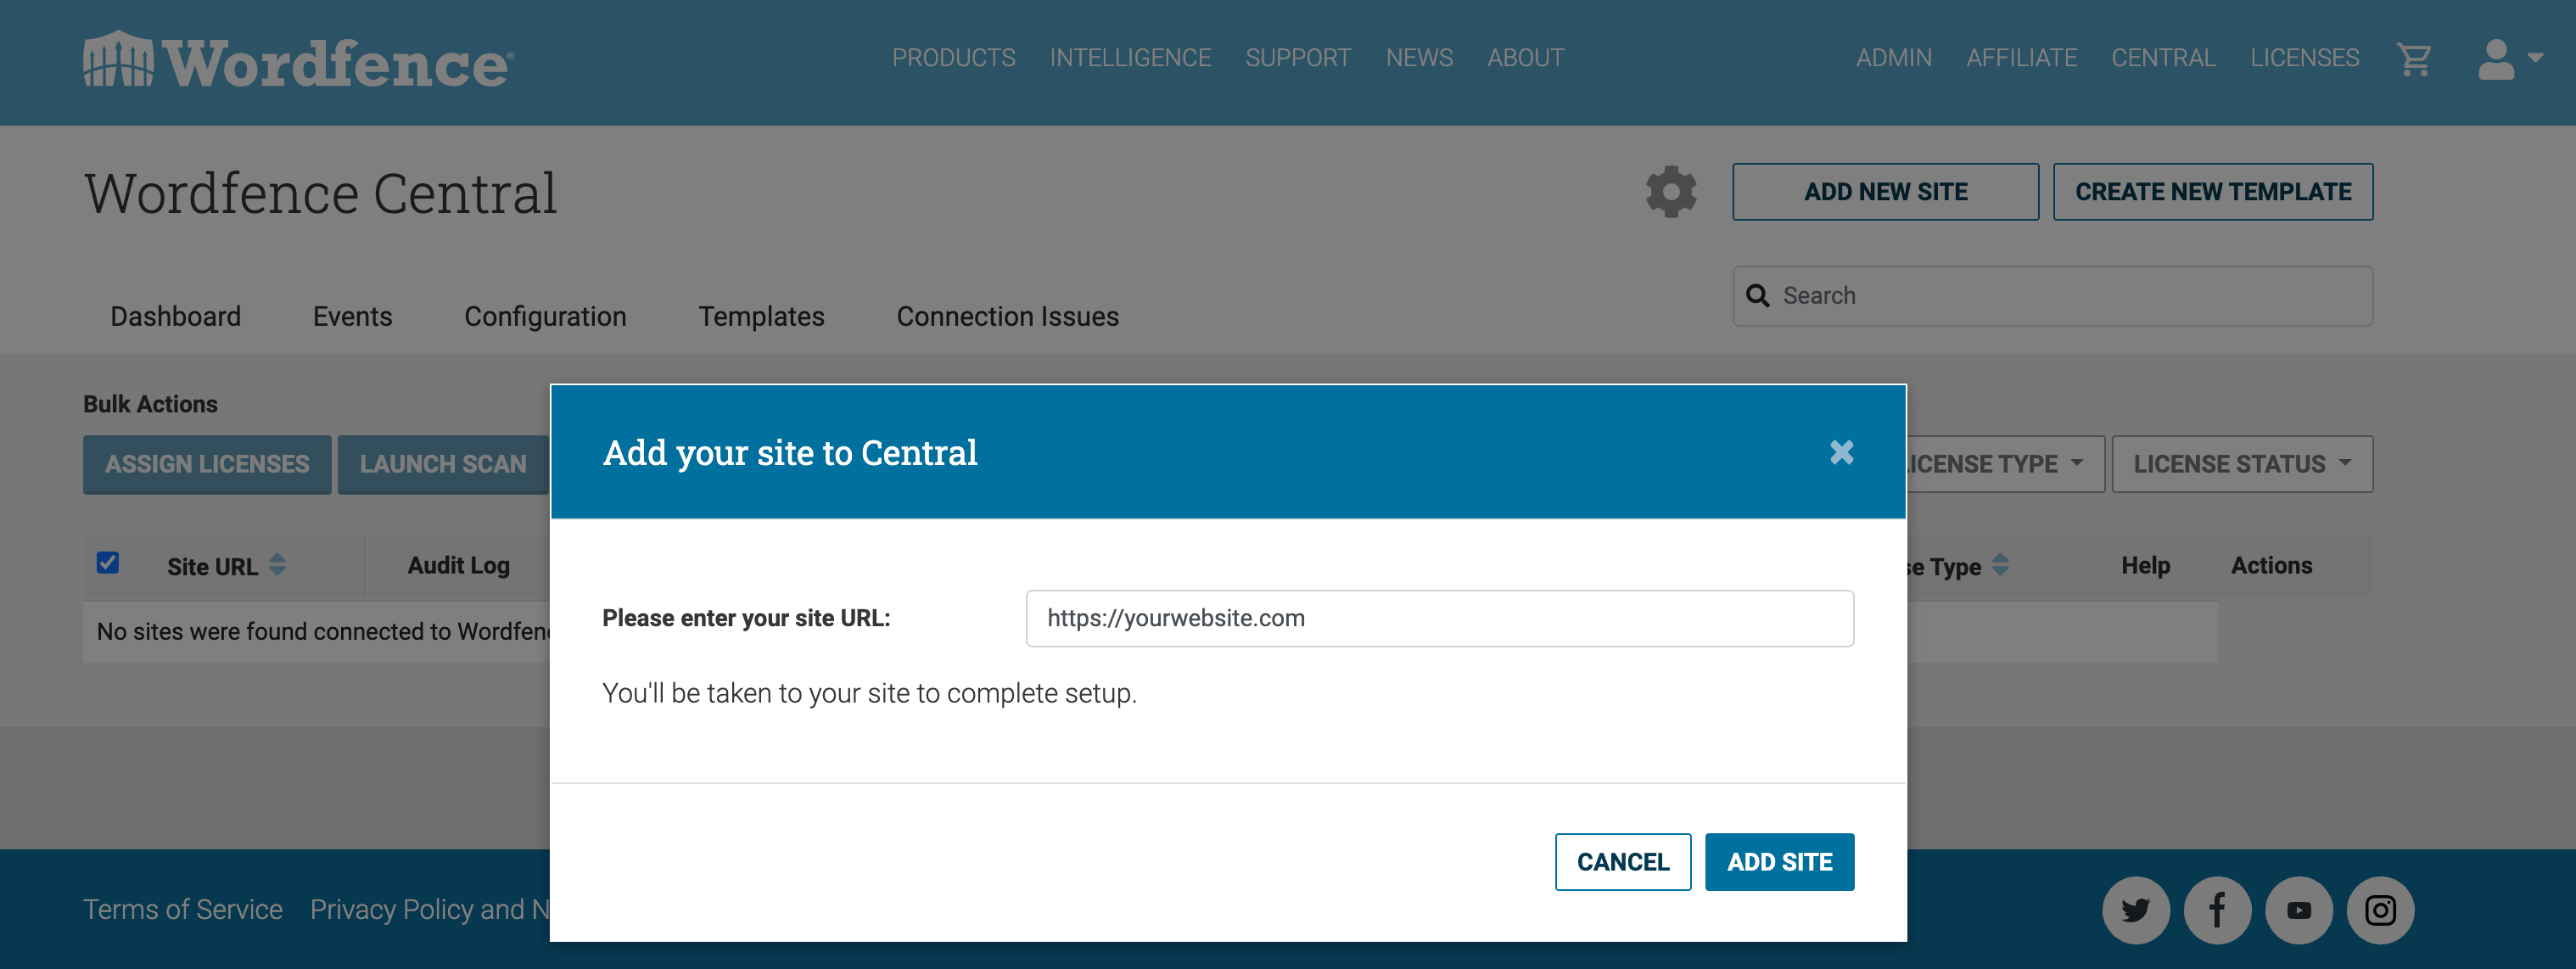
Task: Click the close modal X button
Action: pos(1842,451)
